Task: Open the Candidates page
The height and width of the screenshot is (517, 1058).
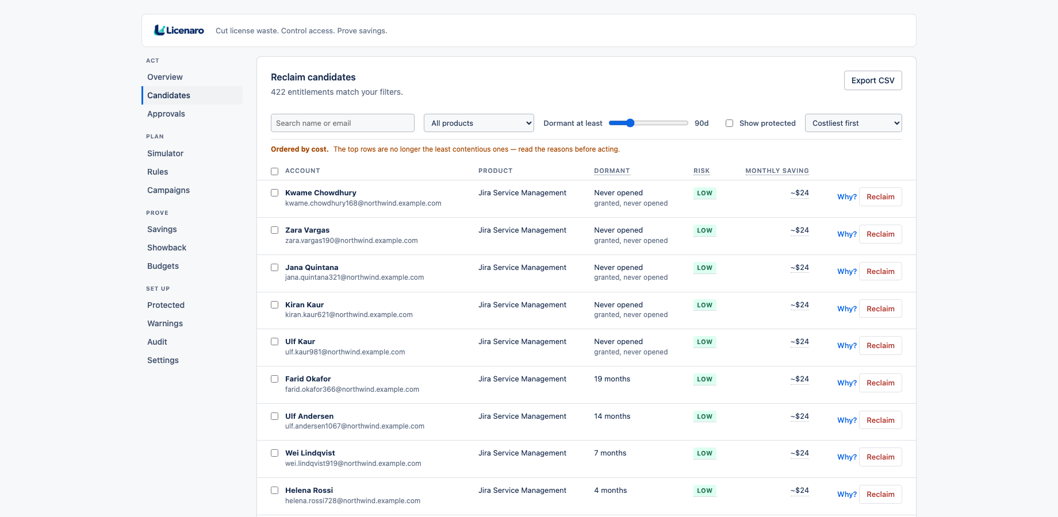Action: click(x=192, y=95)
